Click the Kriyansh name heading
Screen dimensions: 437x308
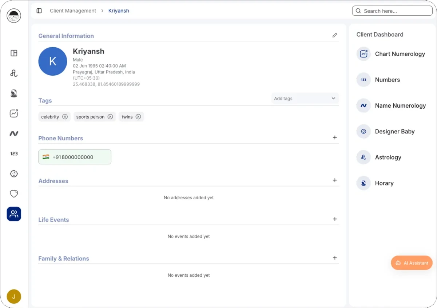coord(88,51)
